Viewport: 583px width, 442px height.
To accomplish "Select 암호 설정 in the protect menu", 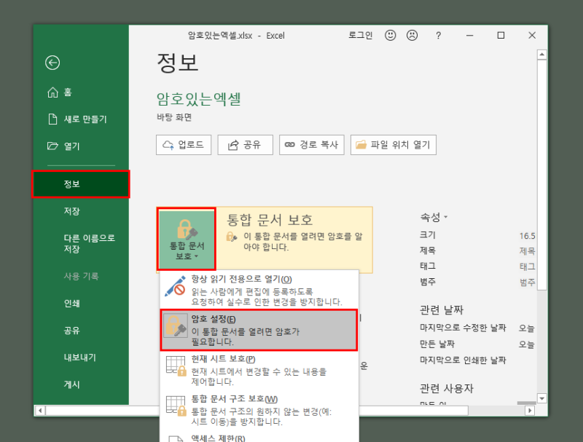I will (259, 330).
